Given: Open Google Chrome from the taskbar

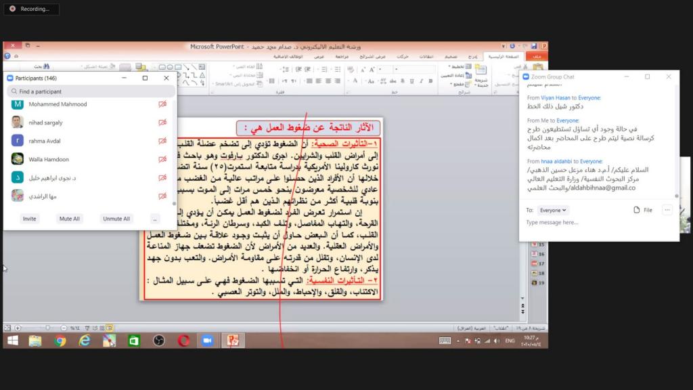Looking at the screenshot, I should [60, 341].
